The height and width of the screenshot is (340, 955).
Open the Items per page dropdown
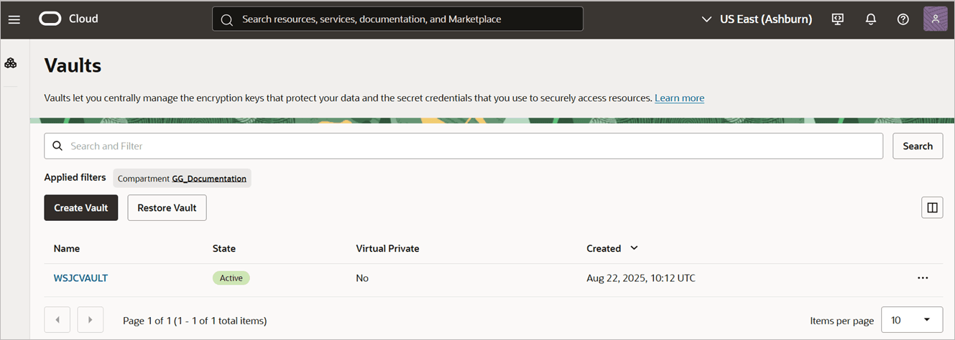[912, 320]
